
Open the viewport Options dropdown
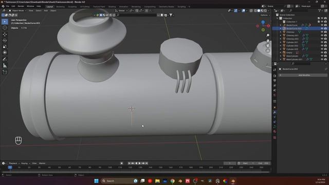click(x=265, y=15)
